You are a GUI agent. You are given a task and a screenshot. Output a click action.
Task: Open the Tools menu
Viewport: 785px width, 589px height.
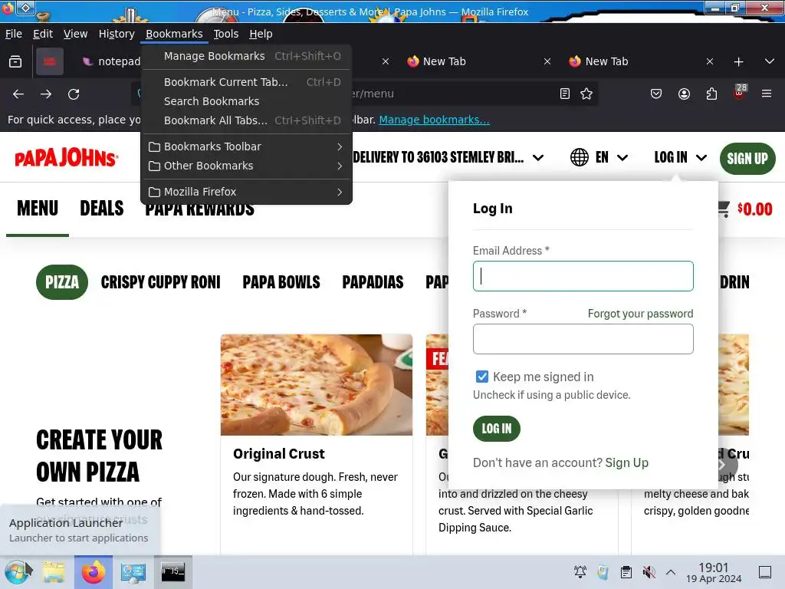(226, 34)
